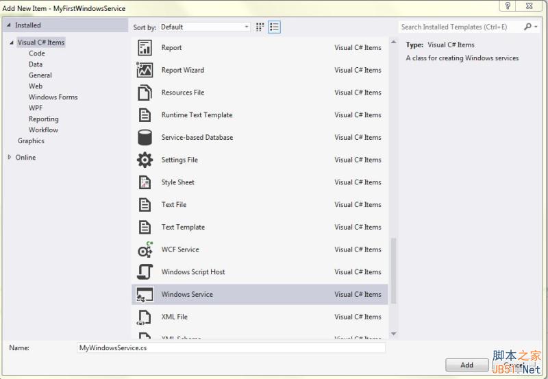
Task: Pick the Text File icon
Action: [145, 205]
